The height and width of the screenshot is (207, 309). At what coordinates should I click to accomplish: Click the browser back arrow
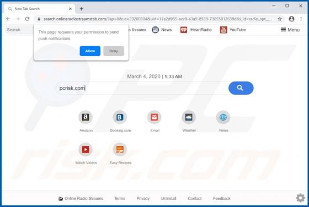tap(8, 19)
